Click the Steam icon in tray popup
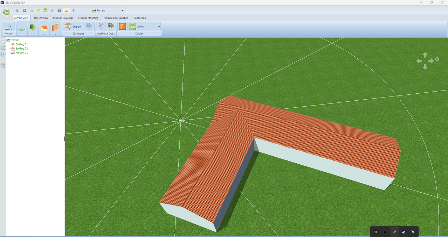Image resolution: width=448 pixels, height=237 pixels. 404,232
